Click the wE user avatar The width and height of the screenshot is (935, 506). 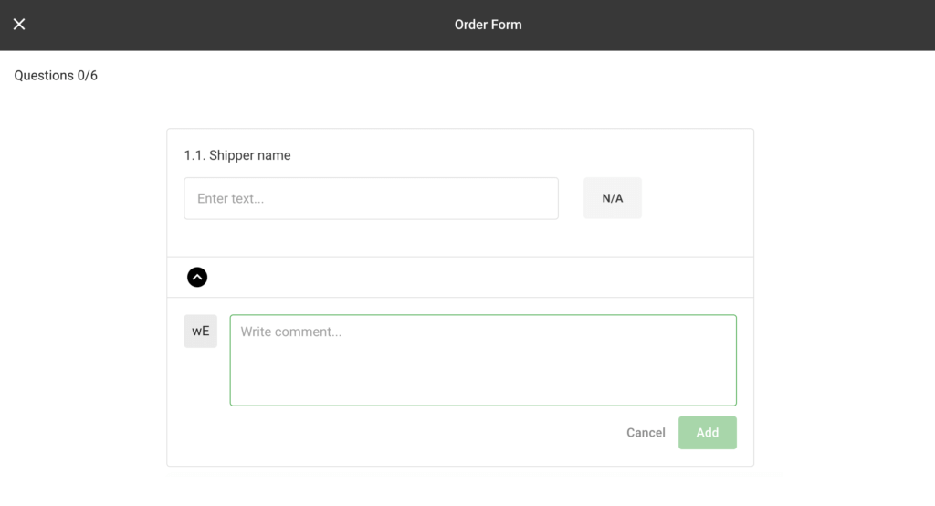201,332
